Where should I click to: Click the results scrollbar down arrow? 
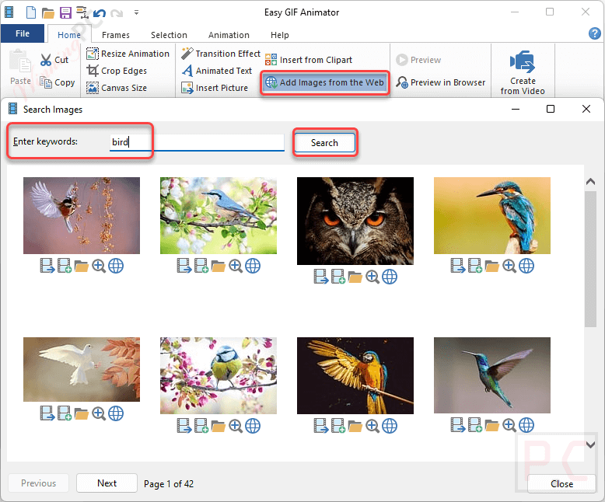(x=590, y=444)
